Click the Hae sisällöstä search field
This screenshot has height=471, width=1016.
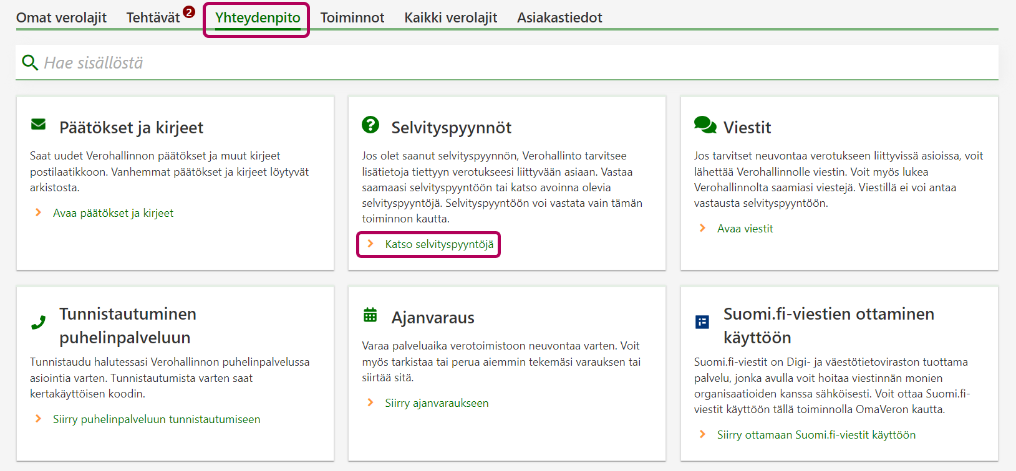[x=499, y=63]
